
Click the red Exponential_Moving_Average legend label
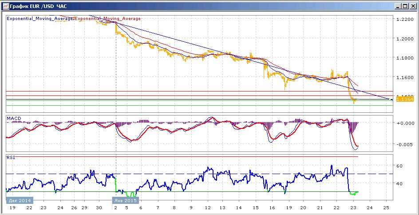coord(107,19)
